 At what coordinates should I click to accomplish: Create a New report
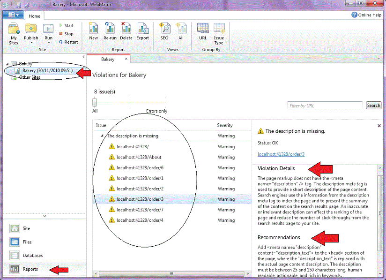point(93,31)
